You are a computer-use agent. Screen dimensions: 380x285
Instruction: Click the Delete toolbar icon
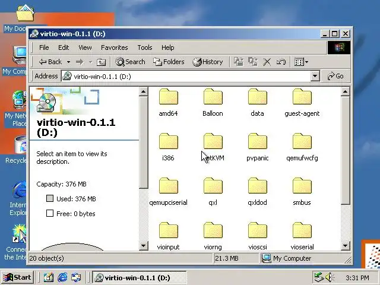[267, 62]
